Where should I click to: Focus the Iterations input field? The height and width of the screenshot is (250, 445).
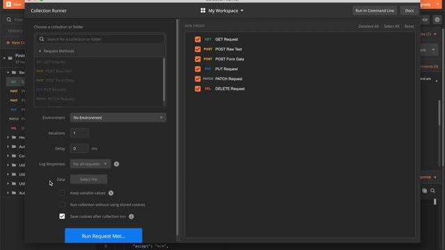coord(79,133)
